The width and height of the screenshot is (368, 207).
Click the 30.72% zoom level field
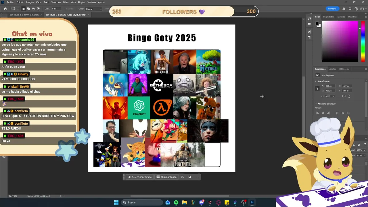tap(13, 196)
